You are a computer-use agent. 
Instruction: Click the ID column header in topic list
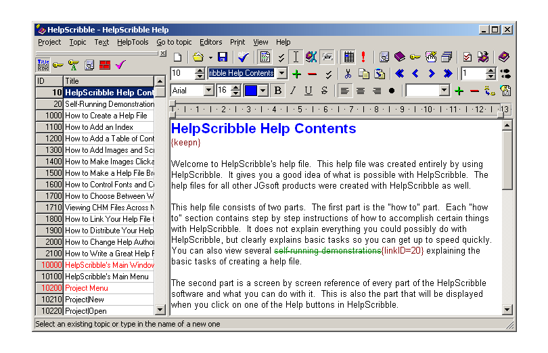point(49,81)
